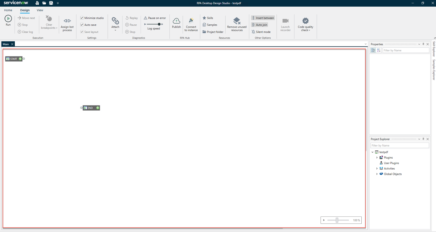Close the Project Explorer panel
This screenshot has width=436, height=232.
point(428,139)
